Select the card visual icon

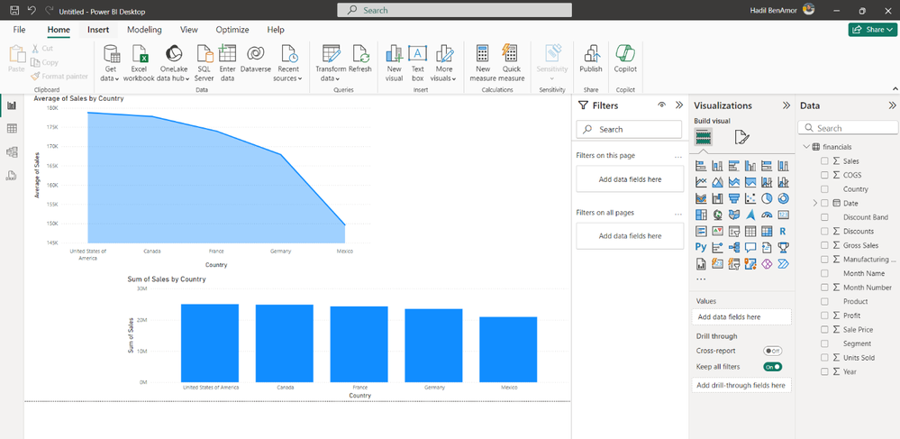pos(784,215)
